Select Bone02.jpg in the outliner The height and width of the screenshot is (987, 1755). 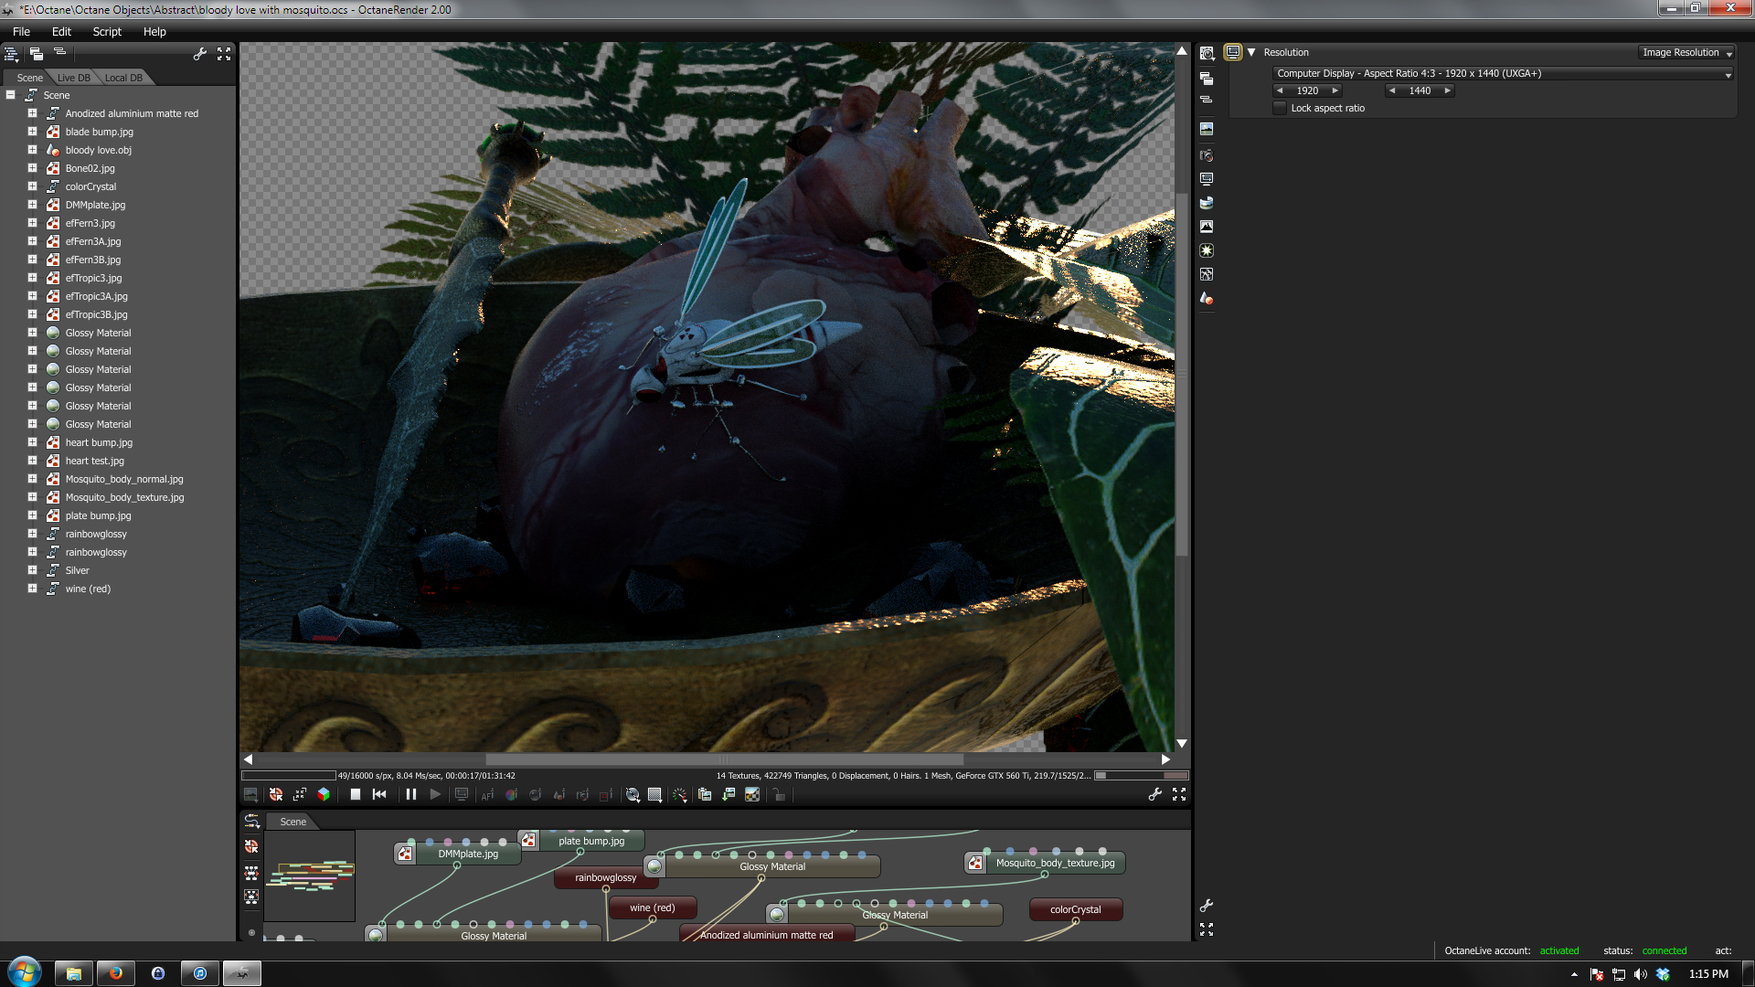coord(90,168)
